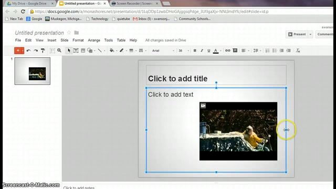Image resolution: width=336 pixels, height=189 pixels.
Task: Expand the alignment dropdown arrow
Action: click(248, 51)
